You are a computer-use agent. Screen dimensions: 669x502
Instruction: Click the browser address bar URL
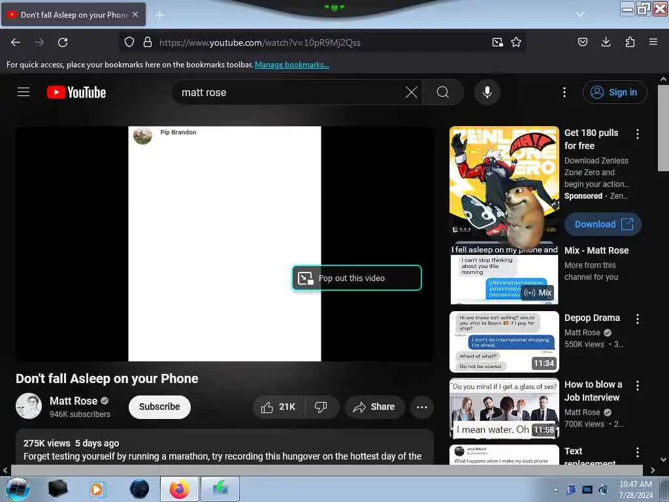click(260, 42)
